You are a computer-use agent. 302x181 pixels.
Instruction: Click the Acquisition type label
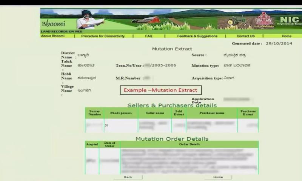coord(207,78)
